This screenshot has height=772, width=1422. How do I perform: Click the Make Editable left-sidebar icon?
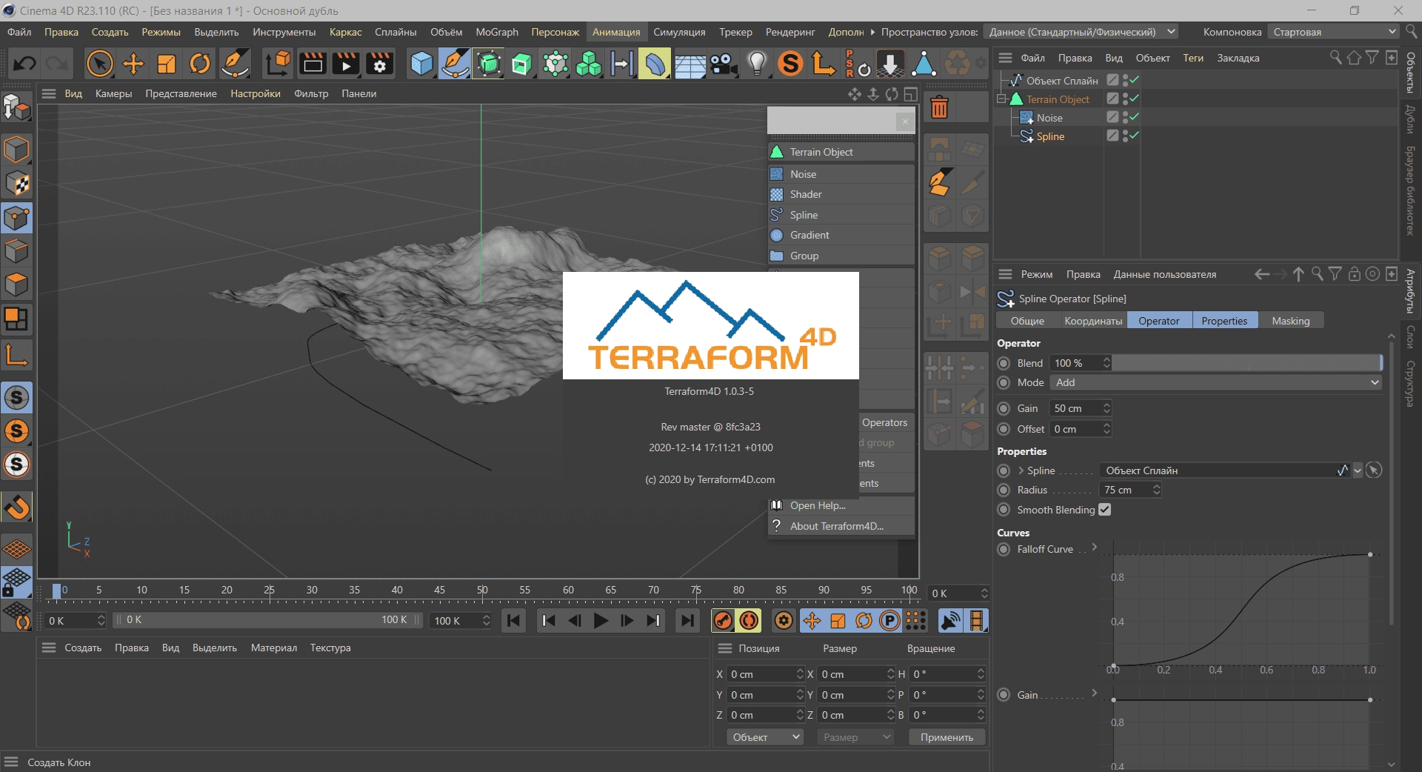pos(16,107)
